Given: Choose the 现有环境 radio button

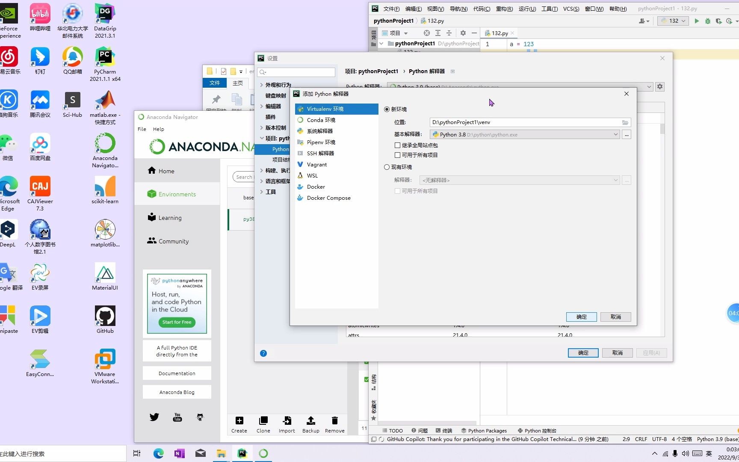Looking at the screenshot, I should pyautogui.click(x=387, y=167).
